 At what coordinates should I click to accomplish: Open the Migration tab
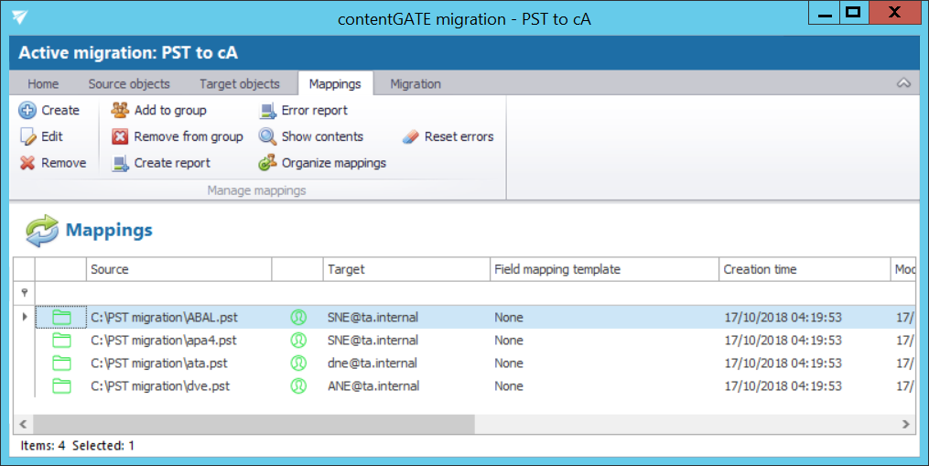416,83
